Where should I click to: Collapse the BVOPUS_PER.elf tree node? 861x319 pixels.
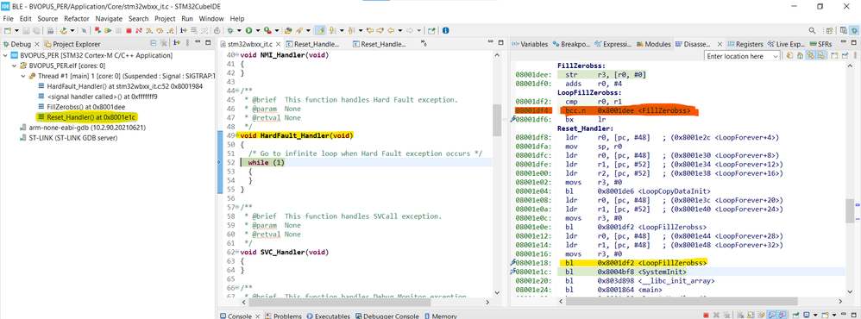pos(15,66)
